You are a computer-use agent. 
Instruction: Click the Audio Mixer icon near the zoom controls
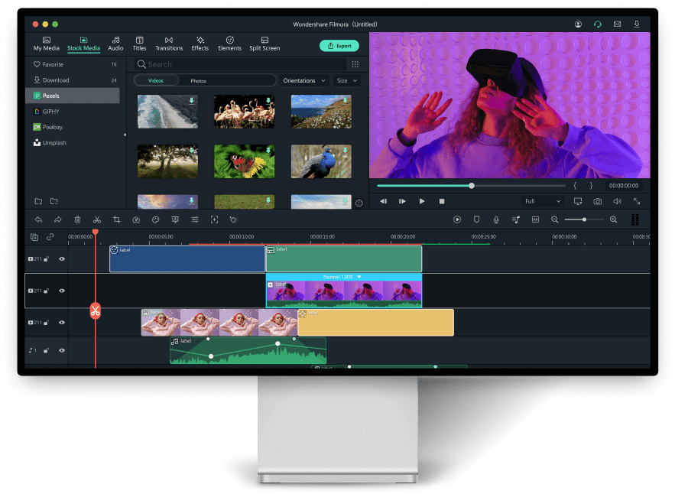pos(514,219)
